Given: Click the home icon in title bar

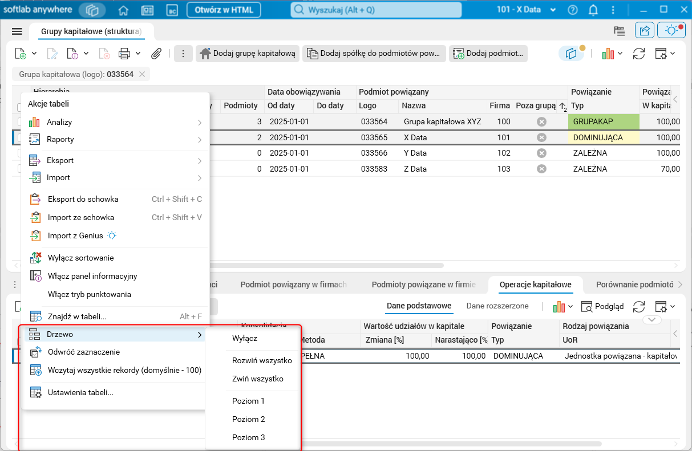Looking at the screenshot, I should click(x=123, y=10).
